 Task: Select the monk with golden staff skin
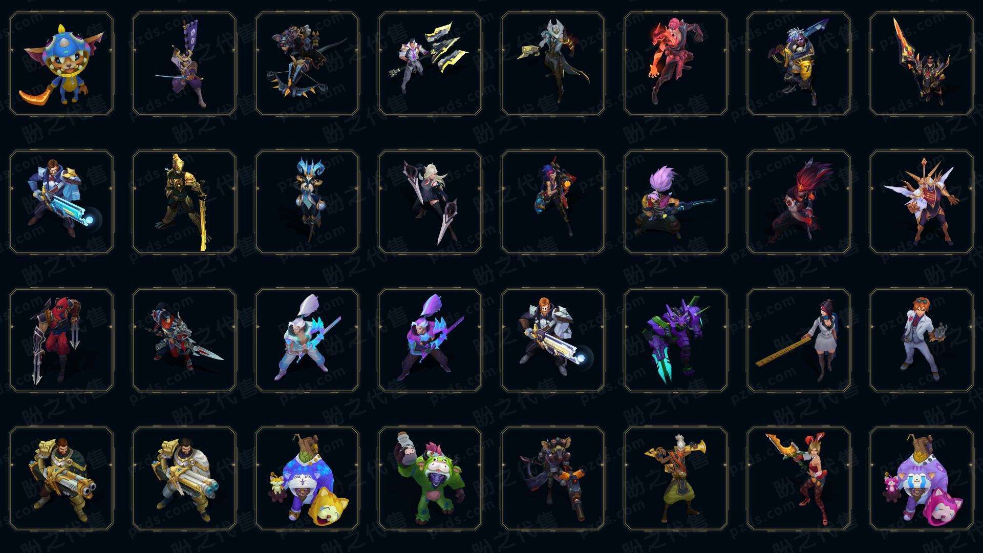tap(676, 478)
